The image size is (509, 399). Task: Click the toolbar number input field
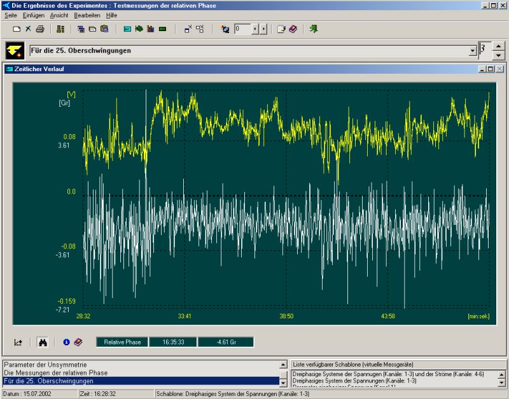pos(242,29)
